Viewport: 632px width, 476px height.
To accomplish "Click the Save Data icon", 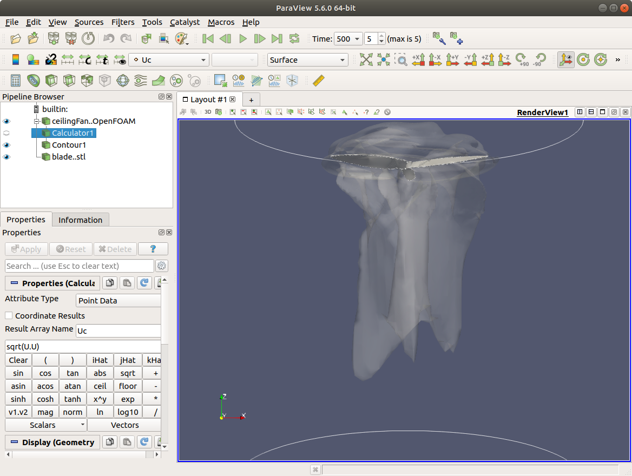I will tap(33, 39).
